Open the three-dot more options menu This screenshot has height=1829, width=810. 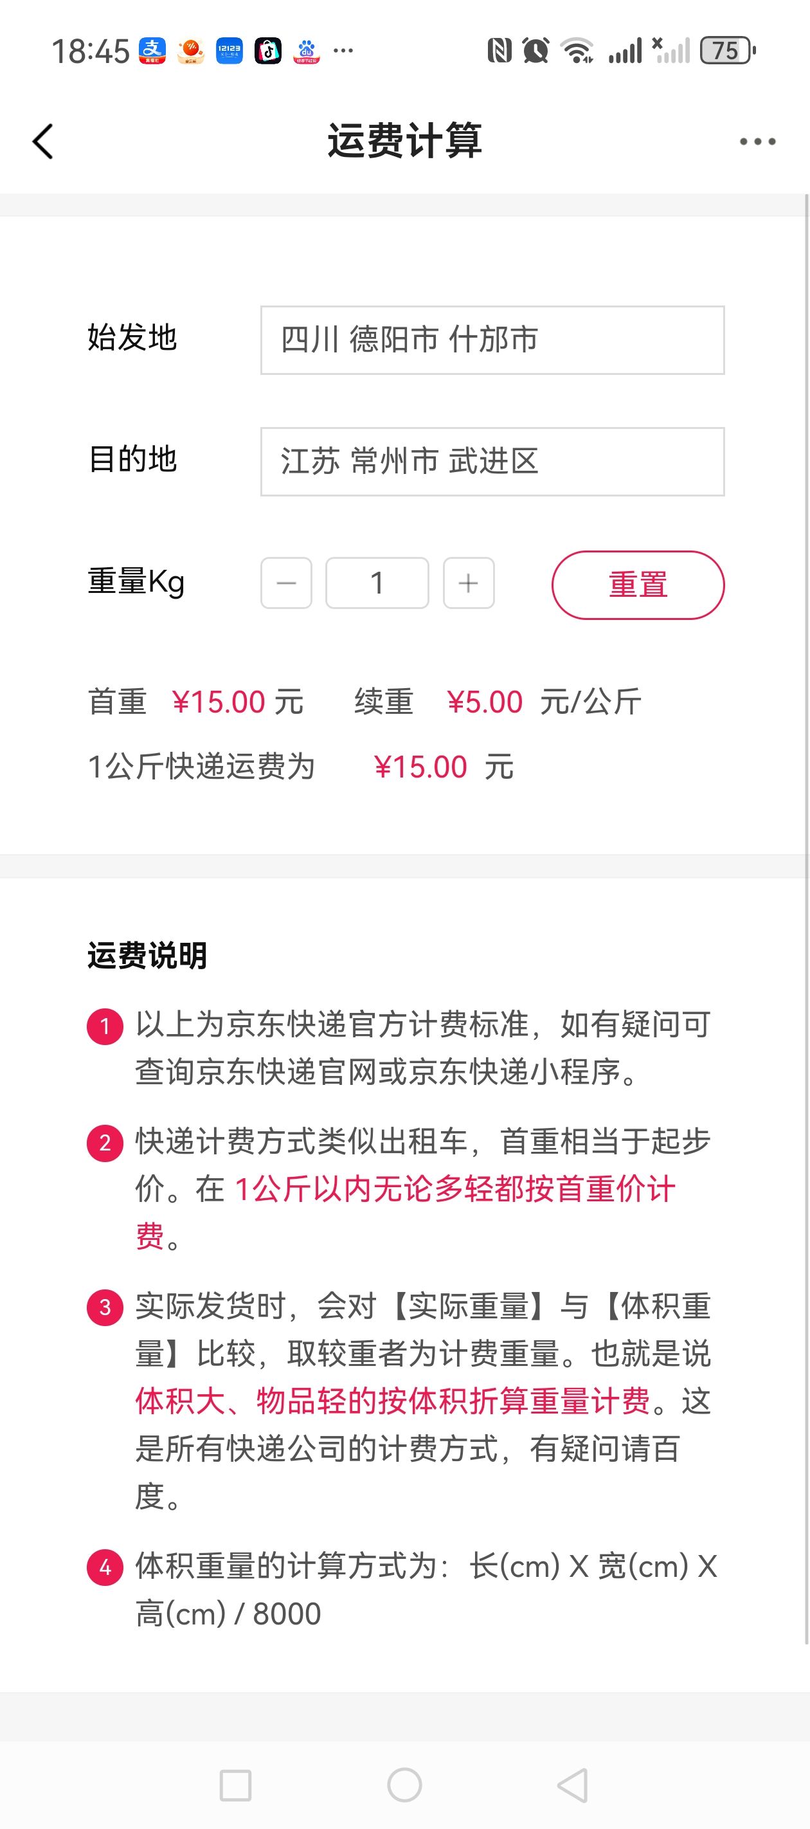click(x=757, y=141)
